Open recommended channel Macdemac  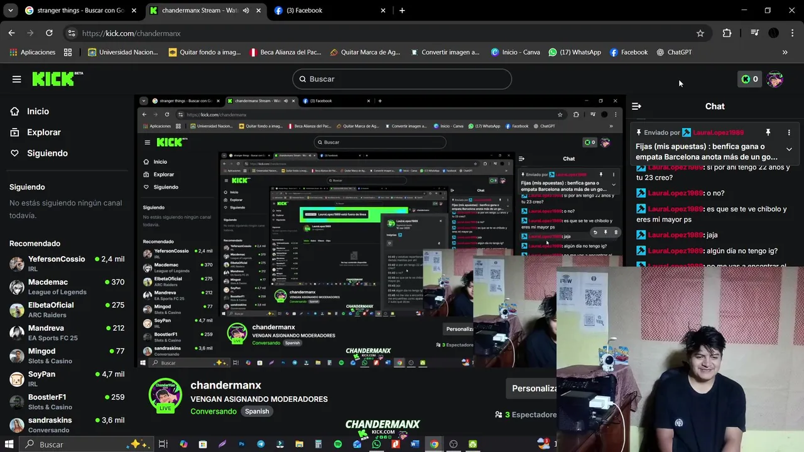coord(67,287)
